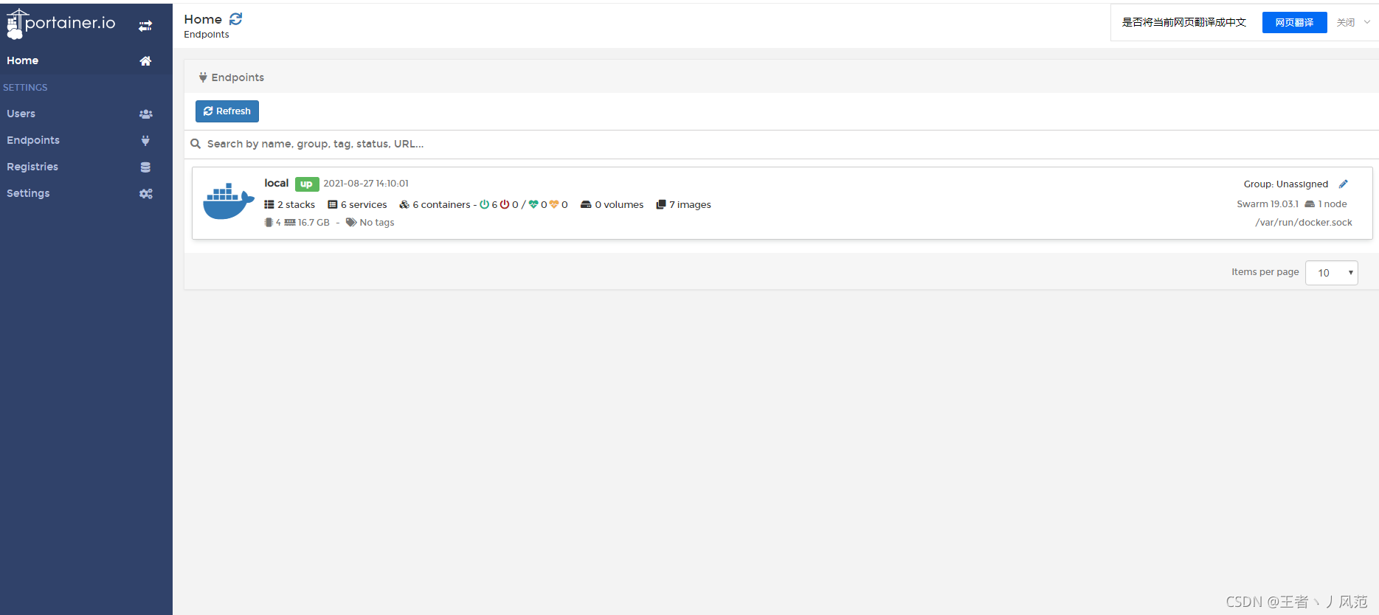
Task: Click the green up status badge
Action: click(x=306, y=184)
